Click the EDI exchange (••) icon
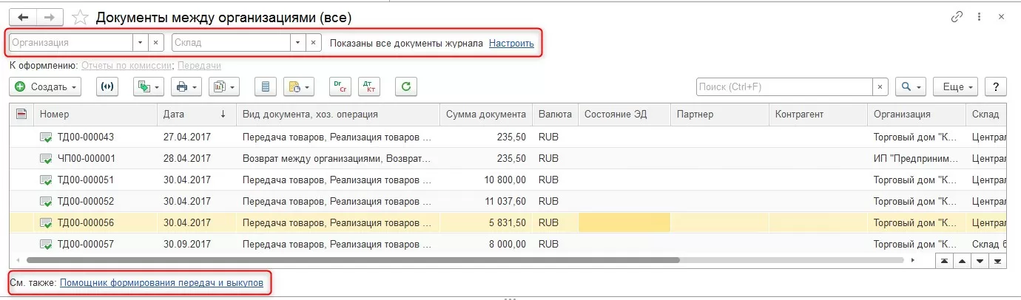Viewport: 1021px width, 300px height. (107, 86)
